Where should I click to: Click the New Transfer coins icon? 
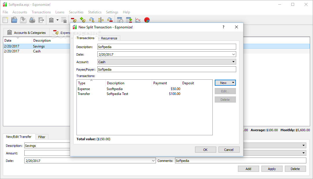(x=92, y=20)
